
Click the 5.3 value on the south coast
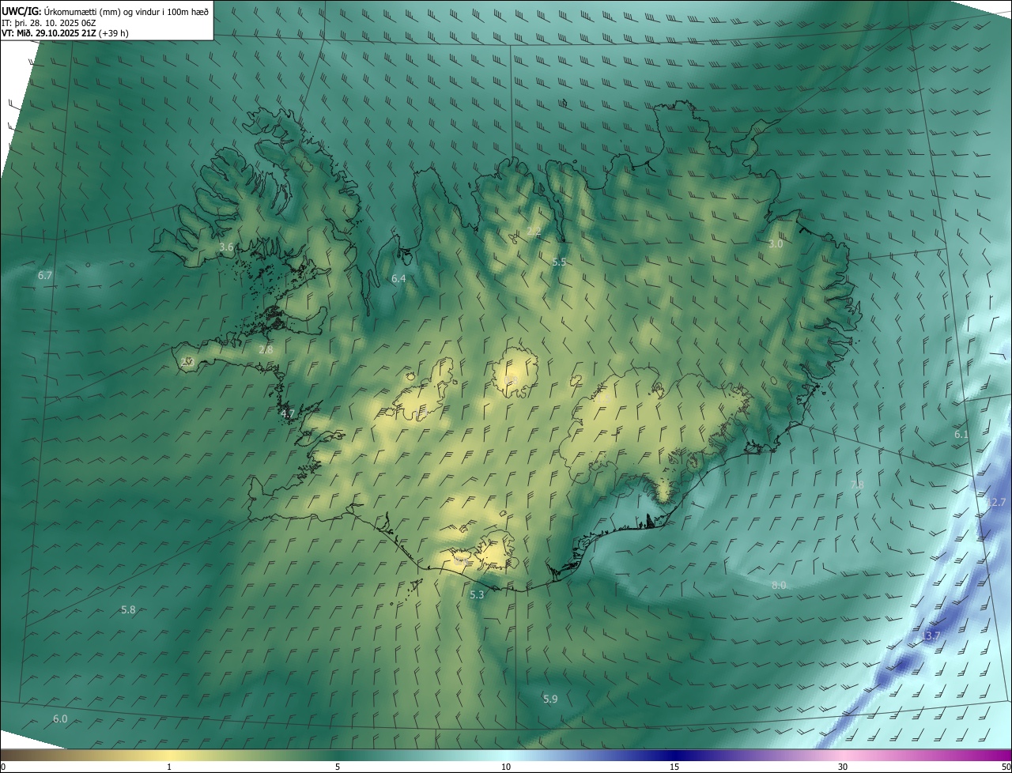point(477,594)
